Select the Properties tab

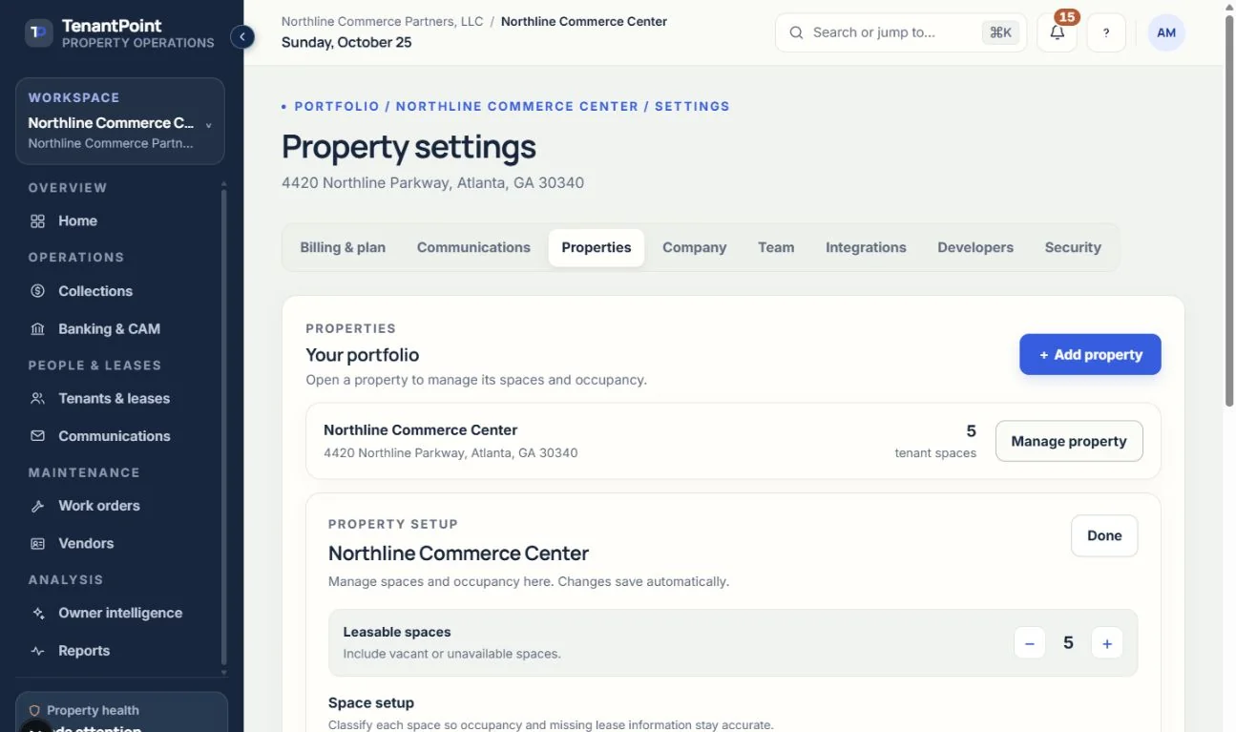(x=597, y=247)
